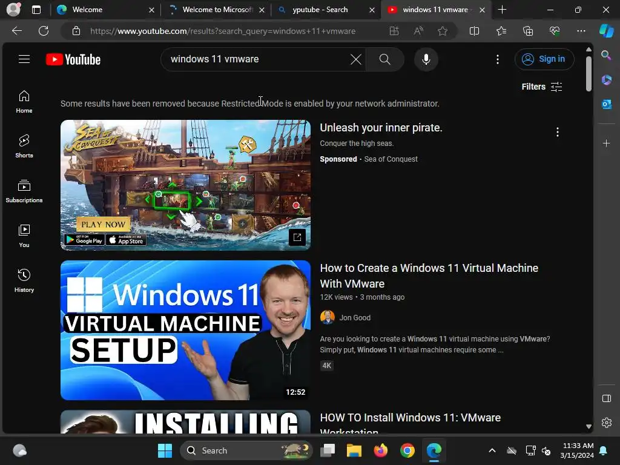Image resolution: width=620 pixels, height=465 pixels.
Task: Open Browser essentials heart icon
Action: (555, 31)
